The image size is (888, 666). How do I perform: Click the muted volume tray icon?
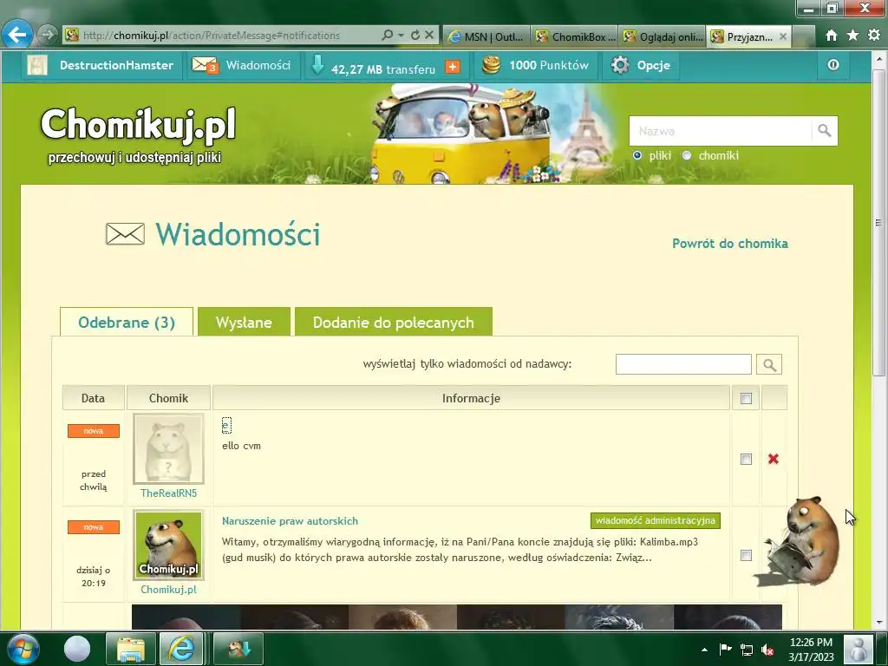[x=767, y=650]
